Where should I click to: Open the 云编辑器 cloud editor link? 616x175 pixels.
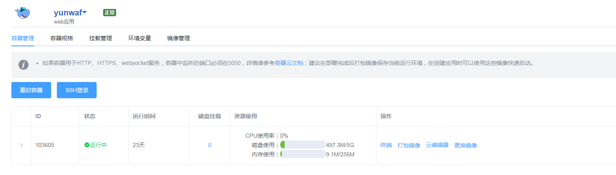pyautogui.click(x=437, y=145)
